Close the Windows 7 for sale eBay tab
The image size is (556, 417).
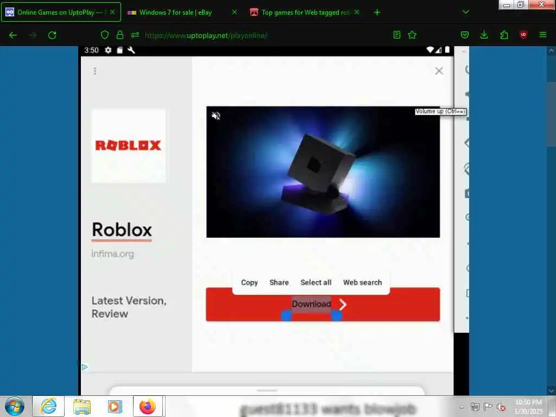(235, 12)
